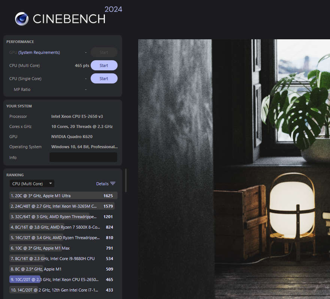Click the Details filter lines icon

[x=113, y=184]
